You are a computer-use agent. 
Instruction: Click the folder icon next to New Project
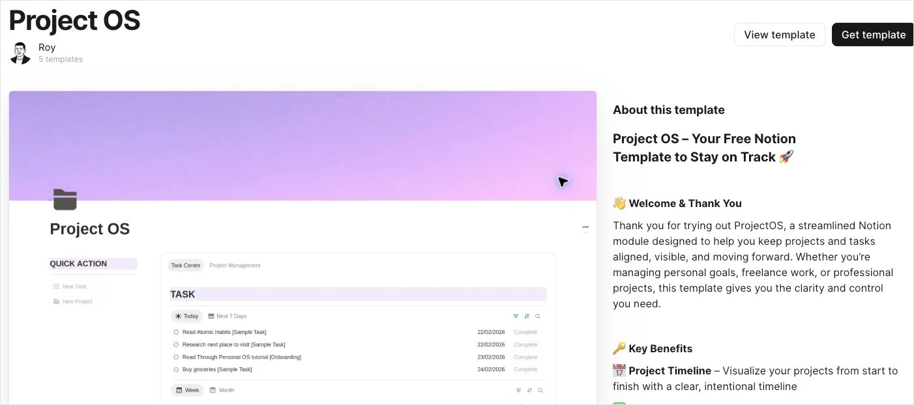56,301
